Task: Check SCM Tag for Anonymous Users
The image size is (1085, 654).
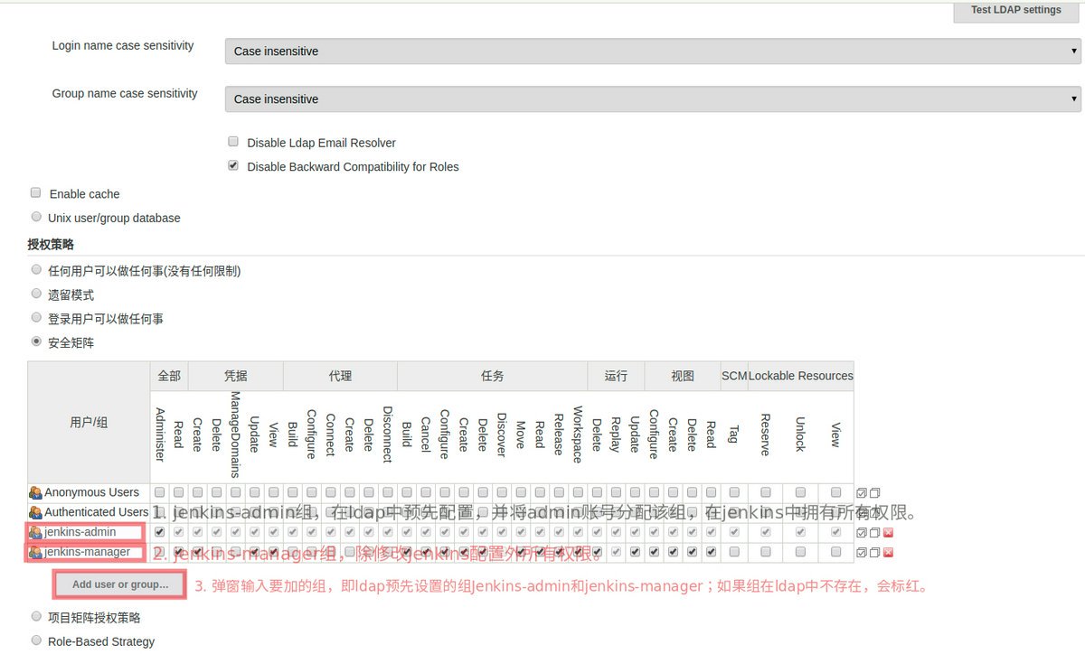Action: [734, 492]
